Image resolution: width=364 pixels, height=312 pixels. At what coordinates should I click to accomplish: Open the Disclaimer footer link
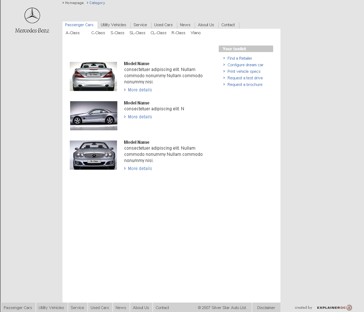point(266,308)
